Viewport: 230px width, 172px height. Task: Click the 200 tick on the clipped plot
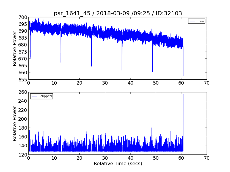(x=23, y=119)
